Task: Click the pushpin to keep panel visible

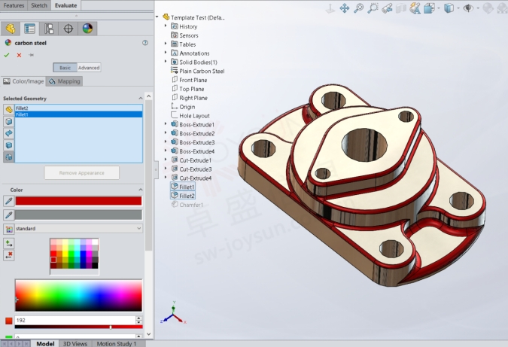Action: [x=31, y=55]
